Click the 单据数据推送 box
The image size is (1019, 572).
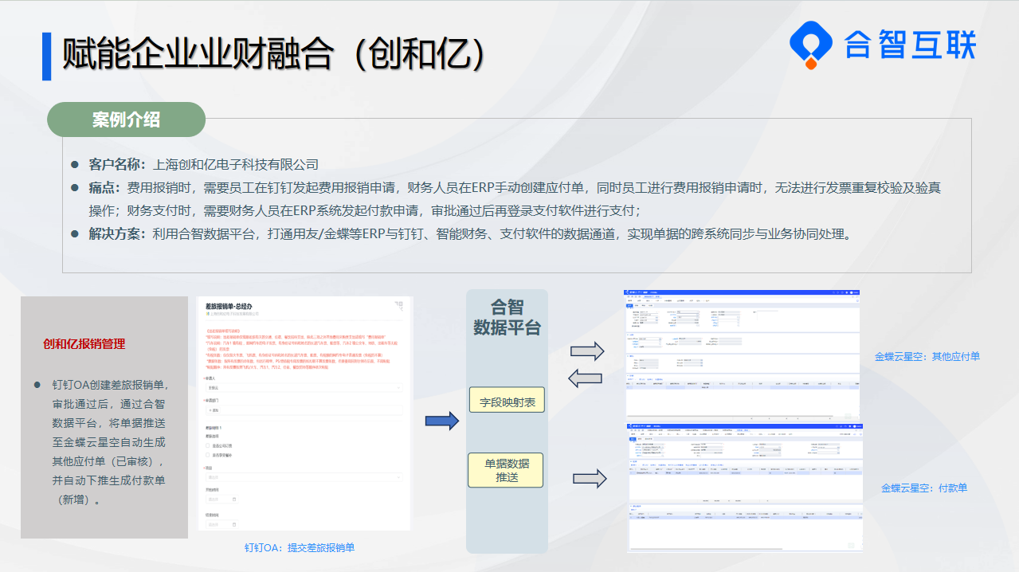(x=508, y=470)
